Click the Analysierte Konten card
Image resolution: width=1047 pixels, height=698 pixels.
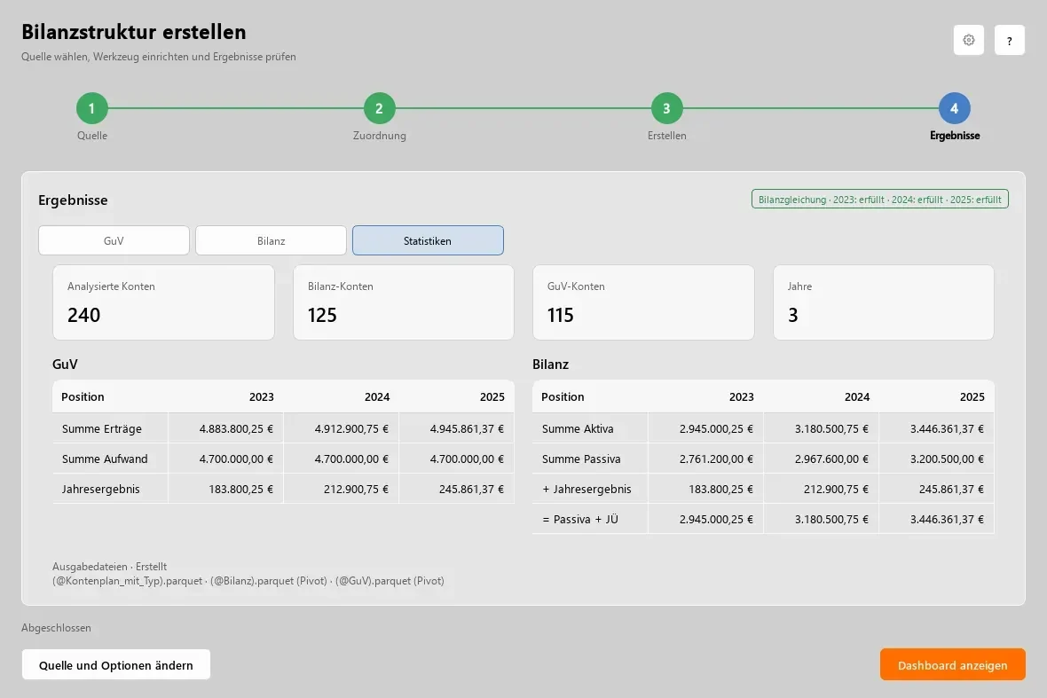tap(163, 302)
